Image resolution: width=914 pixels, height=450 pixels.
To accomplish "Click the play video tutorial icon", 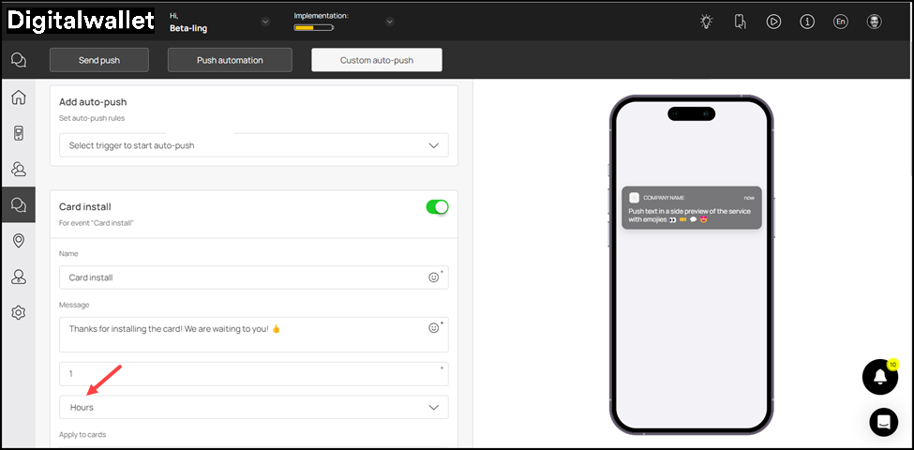I will (773, 22).
